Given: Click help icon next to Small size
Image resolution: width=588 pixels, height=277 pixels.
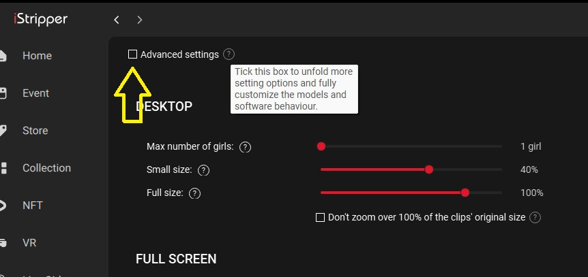Looking at the screenshot, I should click(203, 170).
